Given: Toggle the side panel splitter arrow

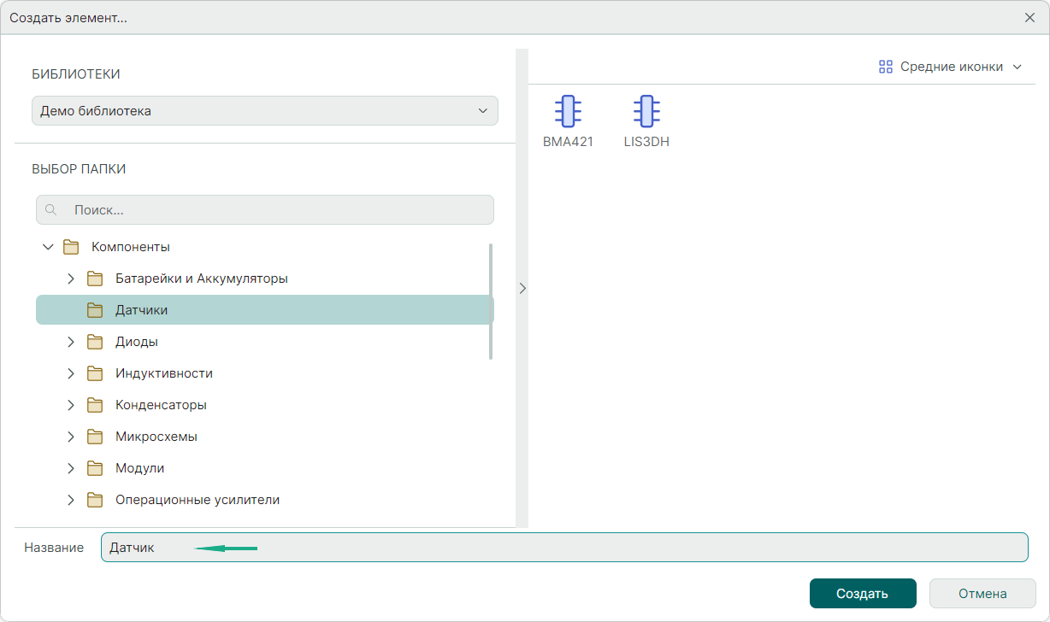Looking at the screenshot, I should click(x=522, y=289).
